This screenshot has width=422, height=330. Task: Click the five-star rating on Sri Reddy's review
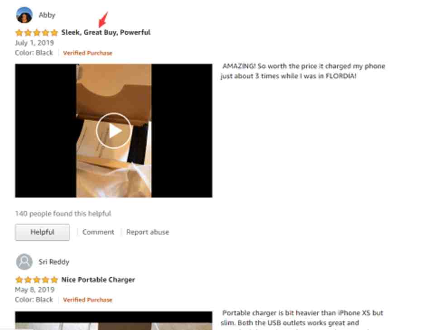(37, 280)
